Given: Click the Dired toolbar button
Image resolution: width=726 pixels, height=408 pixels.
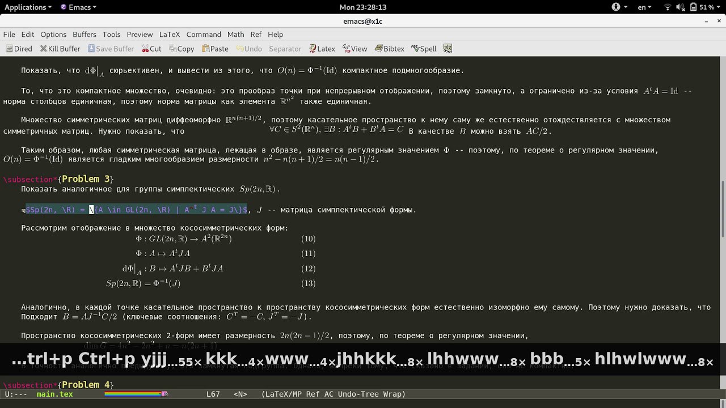Looking at the screenshot, I should 19,49.
